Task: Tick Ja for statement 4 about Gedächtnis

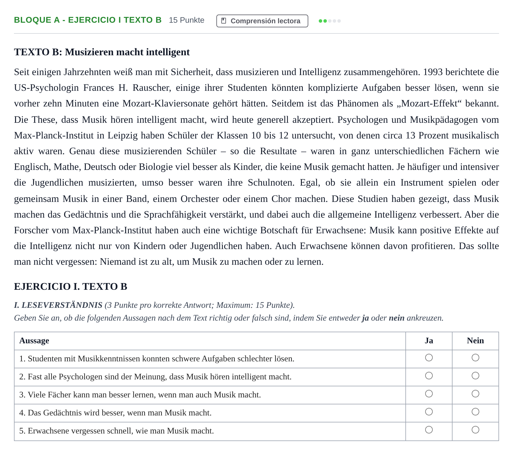Action: point(429,412)
